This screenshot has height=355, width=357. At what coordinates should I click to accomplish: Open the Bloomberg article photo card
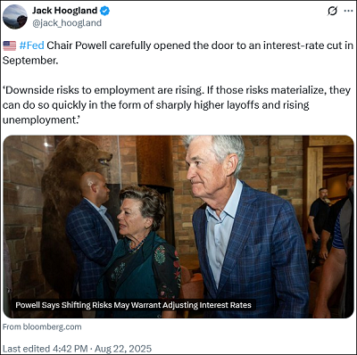(x=178, y=227)
